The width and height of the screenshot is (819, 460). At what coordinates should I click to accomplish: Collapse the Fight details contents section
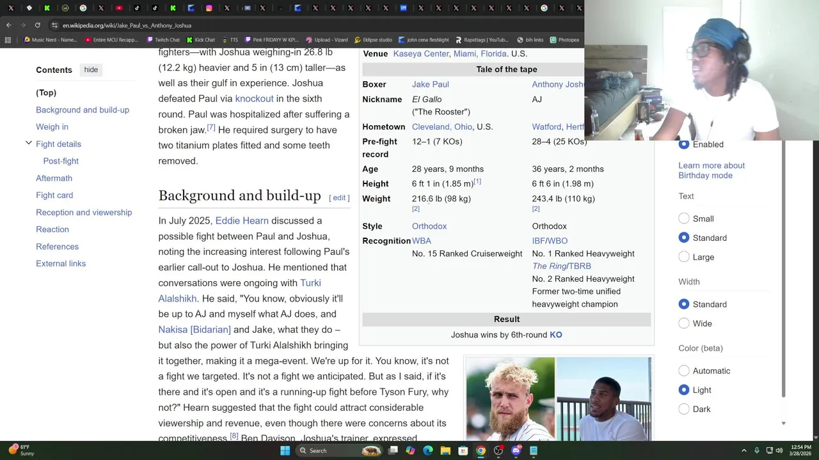point(28,143)
